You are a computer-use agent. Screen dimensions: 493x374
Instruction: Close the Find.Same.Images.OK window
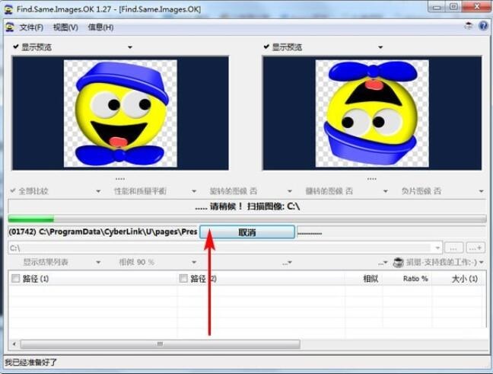pyautogui.click(x=477, y=7)
